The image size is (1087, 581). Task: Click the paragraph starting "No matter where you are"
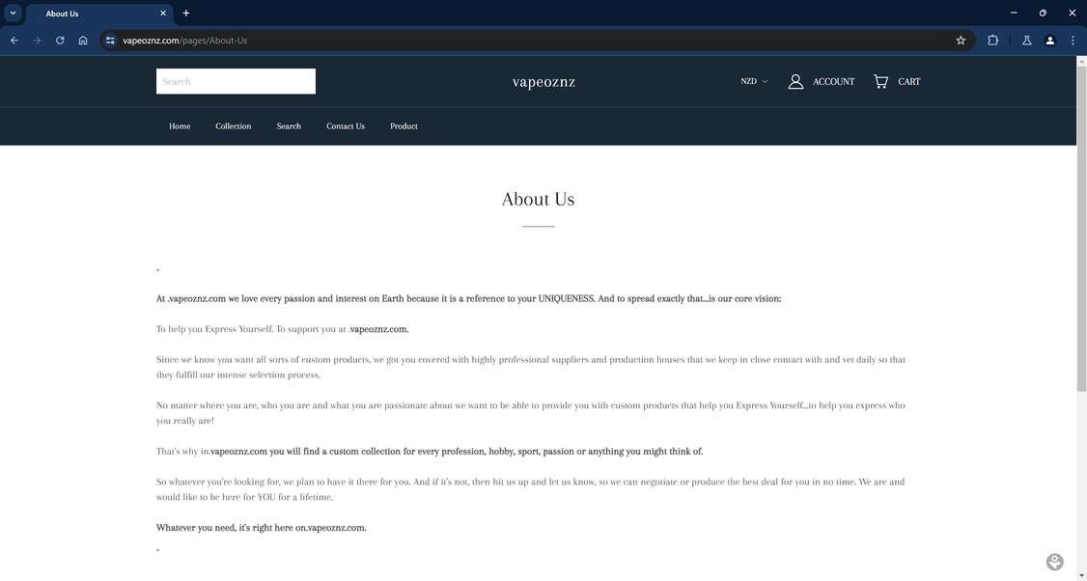531,413
